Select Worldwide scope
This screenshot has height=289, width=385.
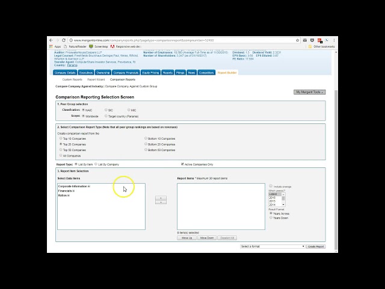pos(84,116)
